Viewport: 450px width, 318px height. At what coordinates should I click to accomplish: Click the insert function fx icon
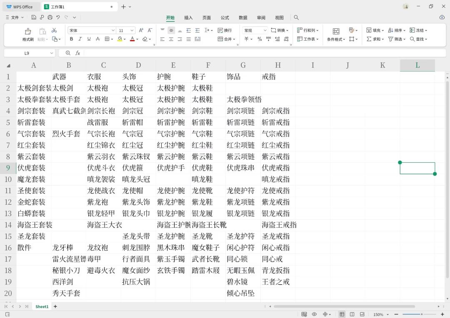tap(77, 53)
